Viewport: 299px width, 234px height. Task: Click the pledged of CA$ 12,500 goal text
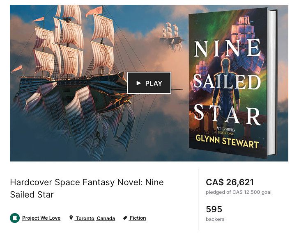[239, 192]
